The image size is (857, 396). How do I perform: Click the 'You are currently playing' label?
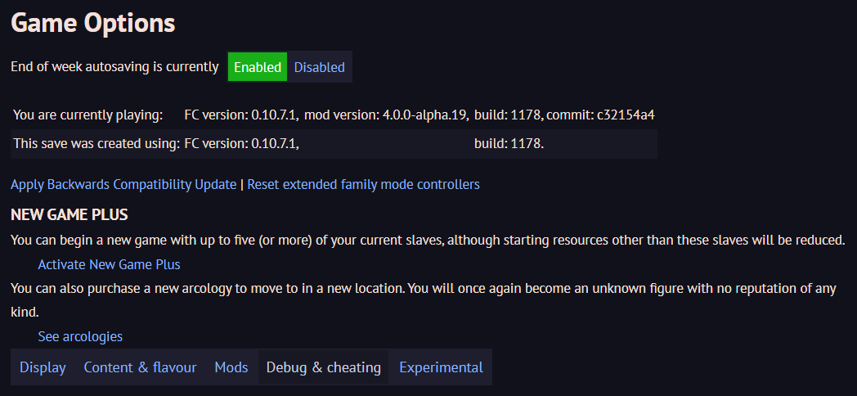point(88,115)
